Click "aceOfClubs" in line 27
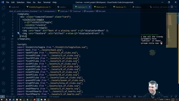This screenshot has width=179, height=101. tap(32, 86)
